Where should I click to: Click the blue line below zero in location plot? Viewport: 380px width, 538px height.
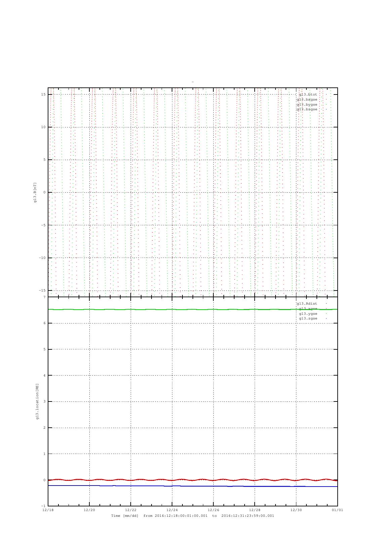(x=193, y=486)
